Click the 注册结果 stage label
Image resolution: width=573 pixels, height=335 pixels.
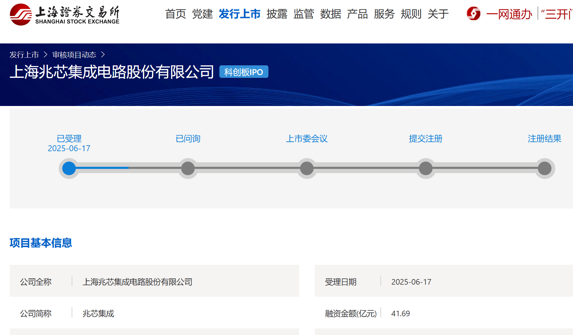[x=544, y=139]
